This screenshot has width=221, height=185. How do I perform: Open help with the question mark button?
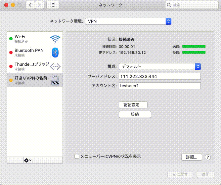208,157
